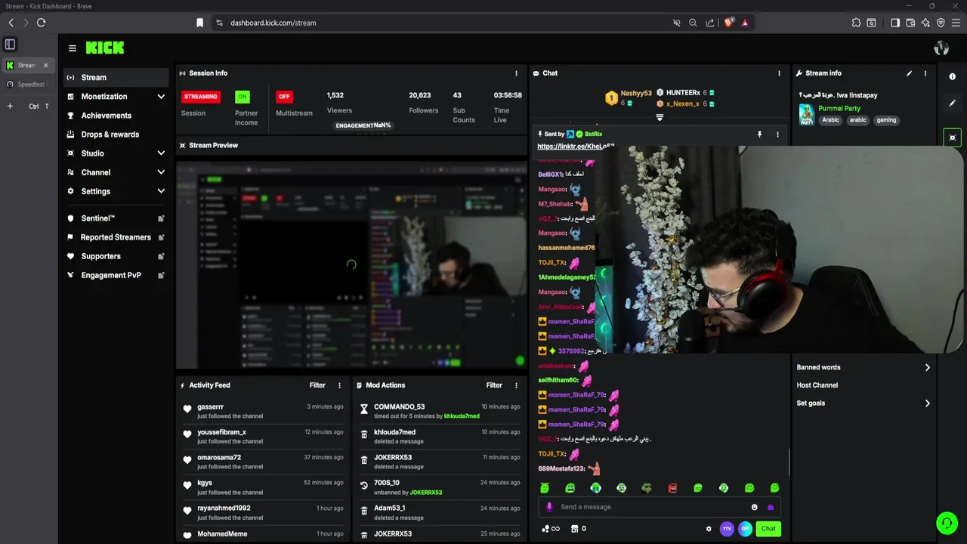Toggle site sound mute icon in address bar
967x544 pixels.
677,23
